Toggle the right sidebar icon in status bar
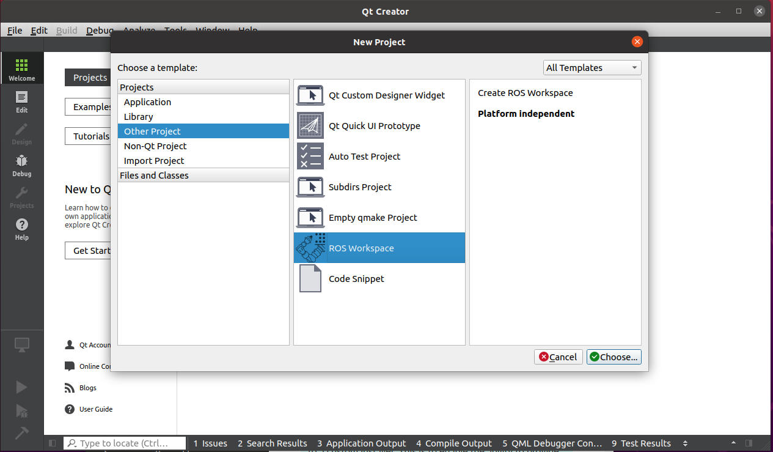Screen dimensions: 773x452 pyautogui.click(x=749, y=443)
